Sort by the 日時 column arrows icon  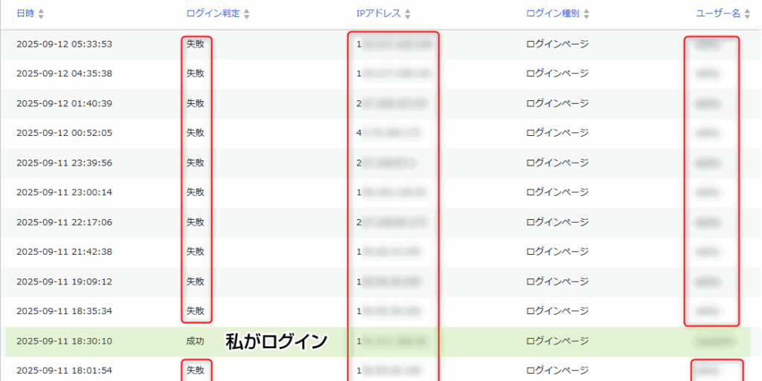[x=41, y=14]
